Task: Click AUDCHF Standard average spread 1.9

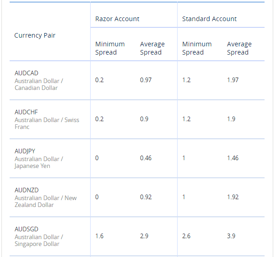Action: tap(231, 119)
